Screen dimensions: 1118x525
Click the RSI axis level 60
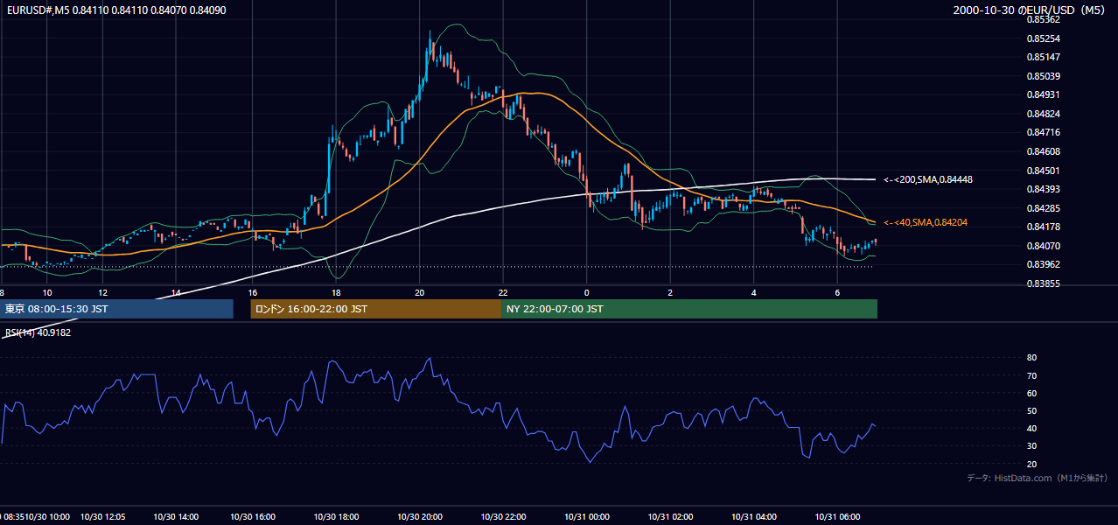pos(1031,393)
